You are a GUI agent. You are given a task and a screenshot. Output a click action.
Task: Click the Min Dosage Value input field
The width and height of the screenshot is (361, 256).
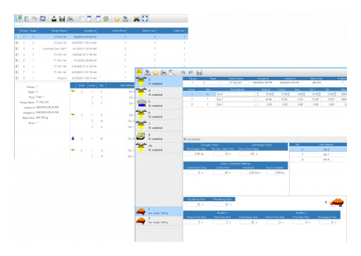[193, 154]
